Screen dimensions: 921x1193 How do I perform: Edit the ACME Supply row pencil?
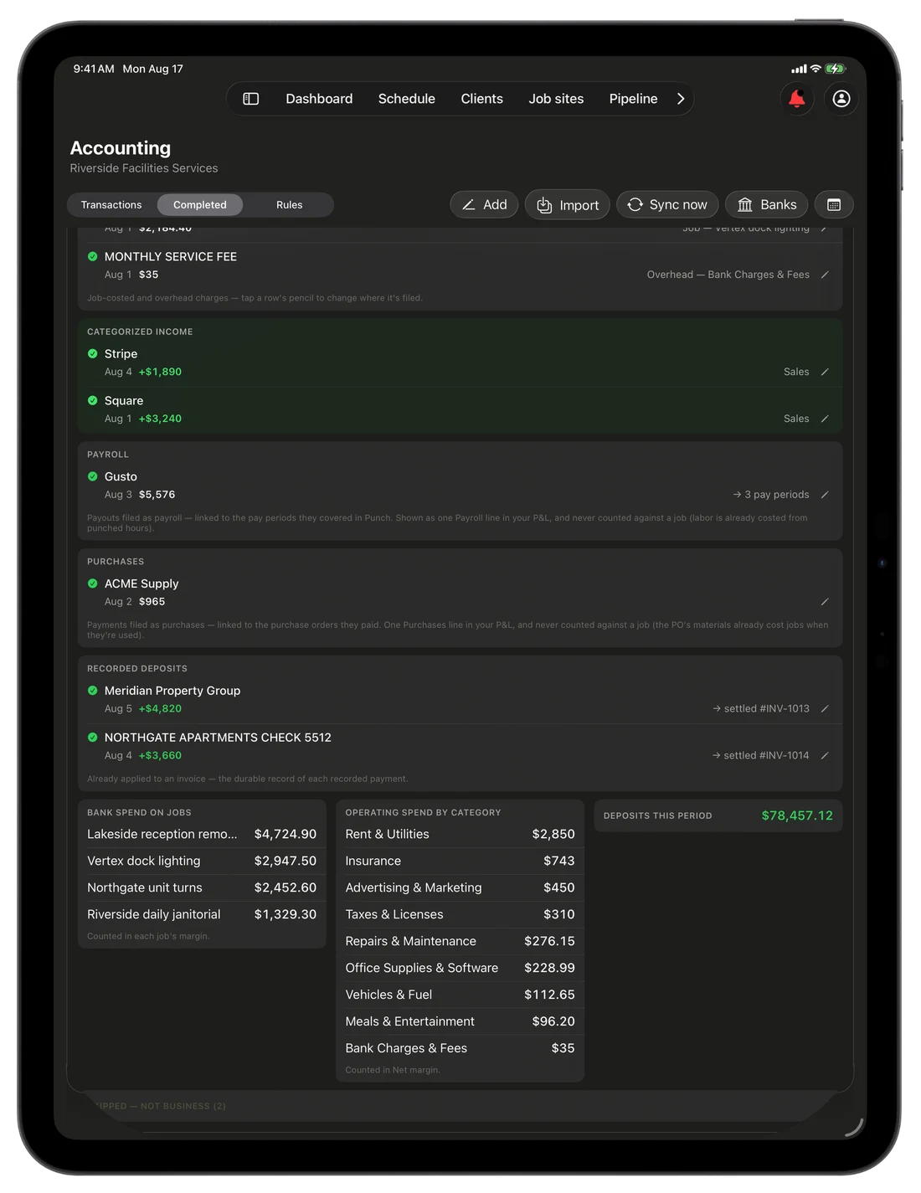pos(825,602)
